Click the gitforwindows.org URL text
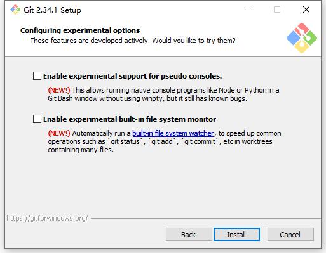This screenshot has height=253, width=326. pyautogui.click(x=47, y=218)
